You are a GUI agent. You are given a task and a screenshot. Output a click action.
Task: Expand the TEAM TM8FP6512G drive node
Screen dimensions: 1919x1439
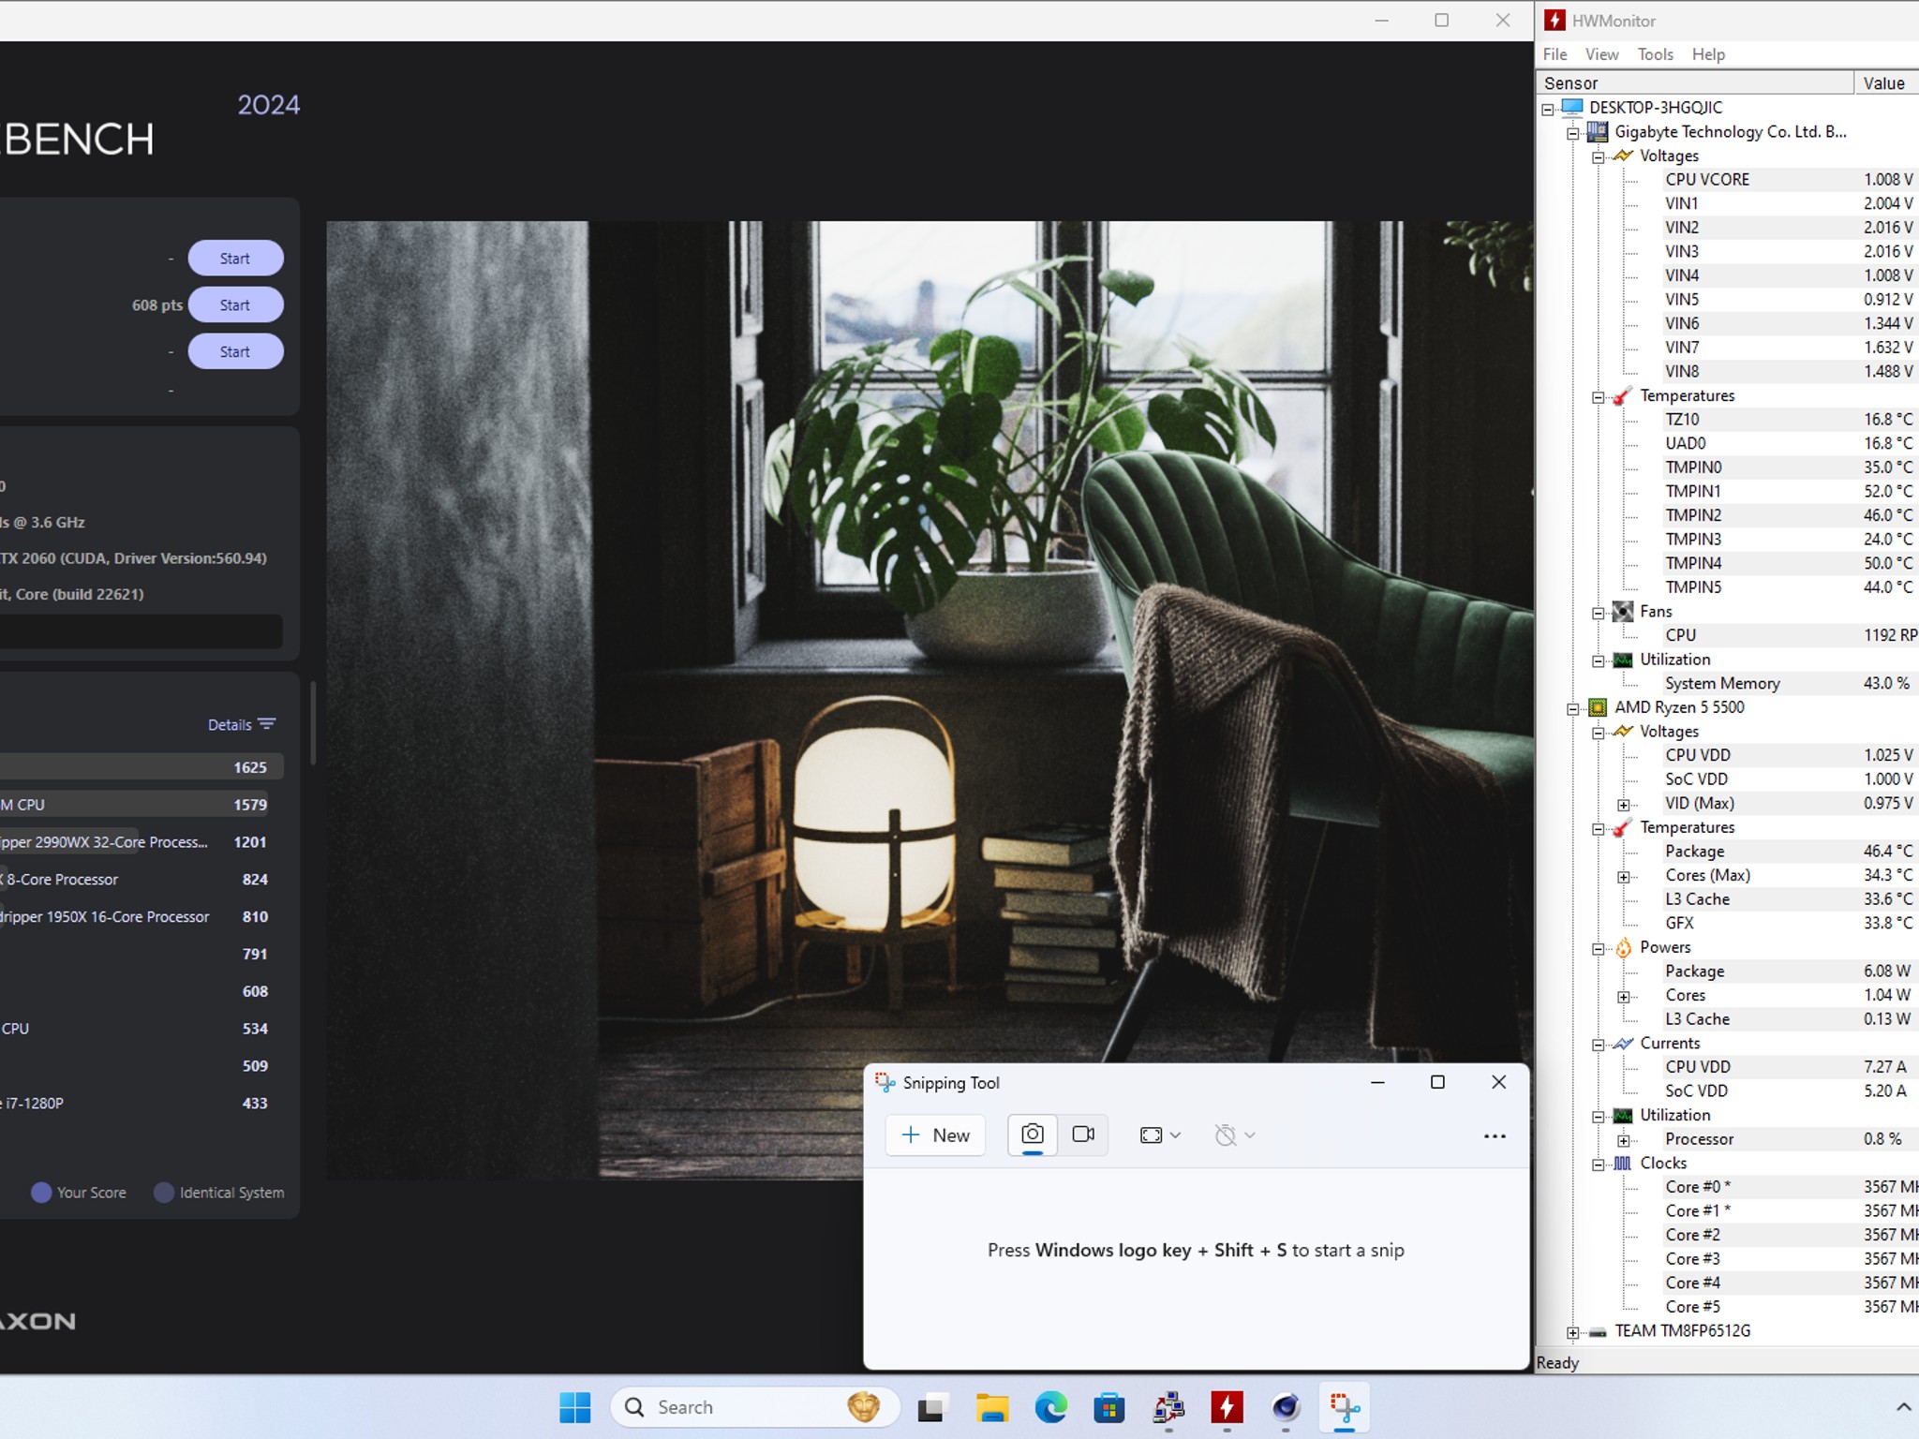coord(1573,1332)
